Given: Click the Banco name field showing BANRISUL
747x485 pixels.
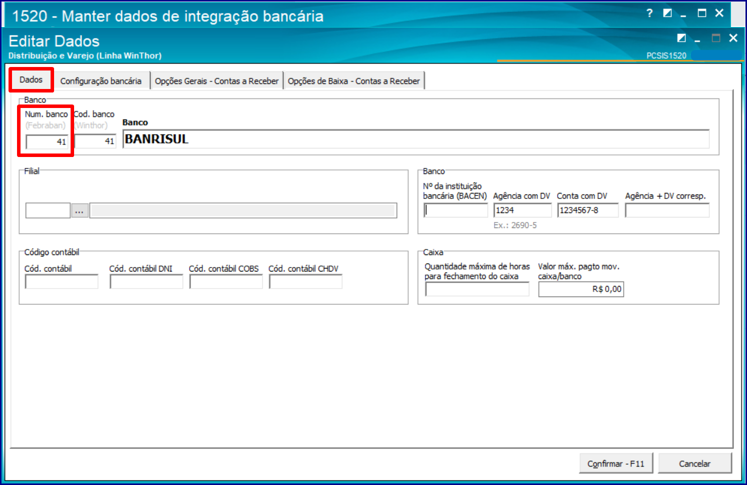Looking at the screenshot, I should point(416,139).
